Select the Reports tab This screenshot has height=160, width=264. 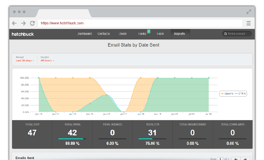[180, 34]
